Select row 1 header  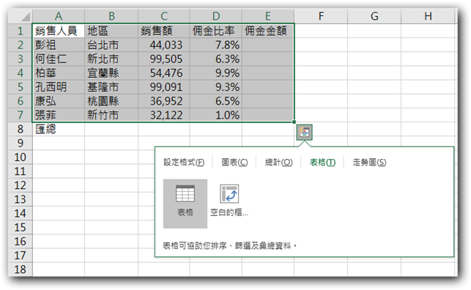pyautogui.click(x=20, y=31)
